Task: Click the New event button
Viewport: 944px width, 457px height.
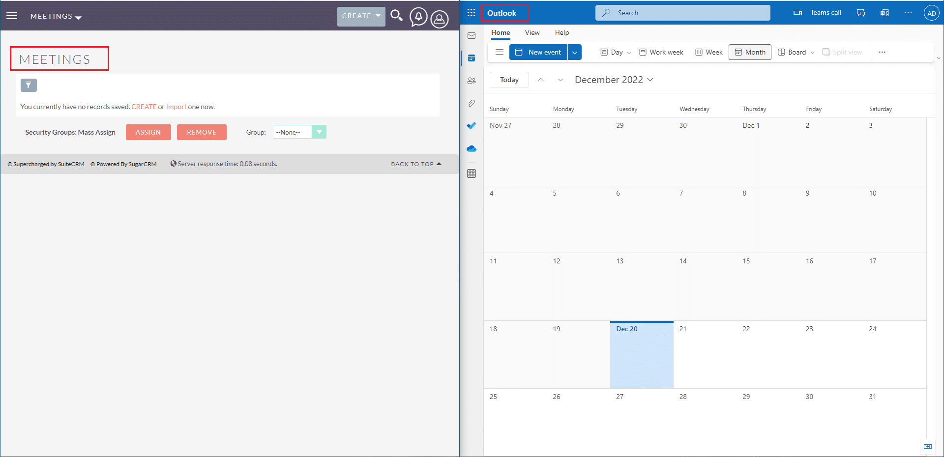Action: click(x=538, y=52)
